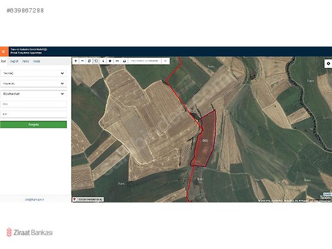
Task: Expand the neighborhood dropdown below Hayrabolu
Action: coord(33,94)
